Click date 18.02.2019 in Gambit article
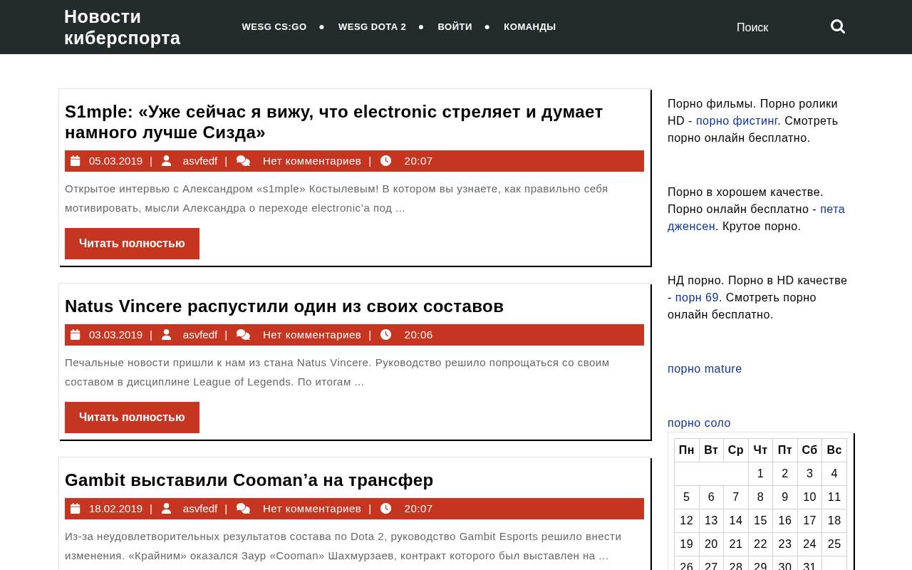The width and height of the screenshot is (912, 570). tap(115, 509)
